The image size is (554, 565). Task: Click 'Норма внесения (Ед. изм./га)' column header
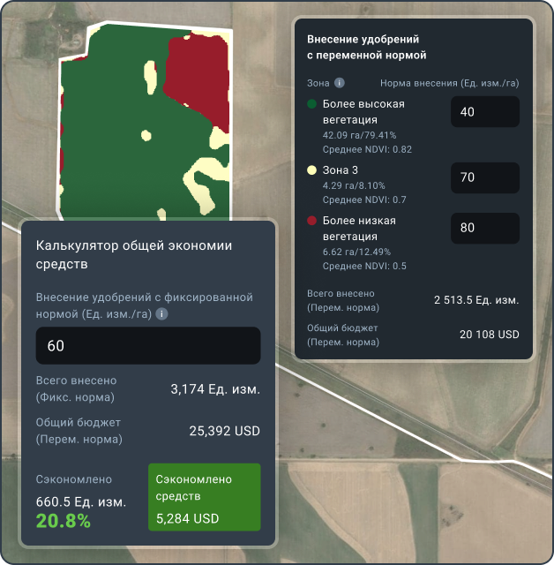450,83
